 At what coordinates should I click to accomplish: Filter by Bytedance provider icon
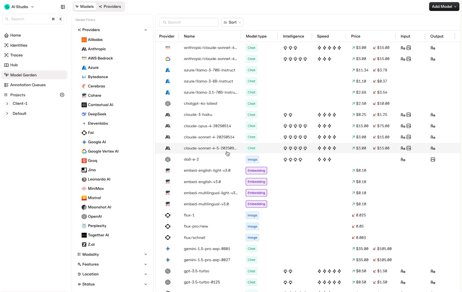pos(84,77)
